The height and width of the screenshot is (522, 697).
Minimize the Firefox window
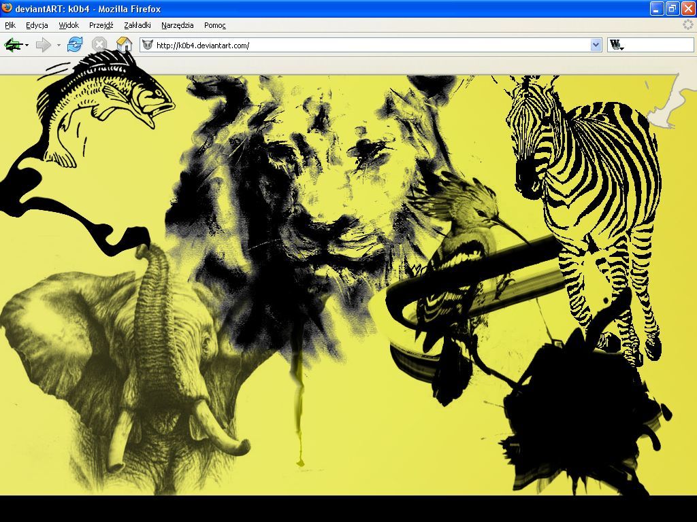[657, 8]
